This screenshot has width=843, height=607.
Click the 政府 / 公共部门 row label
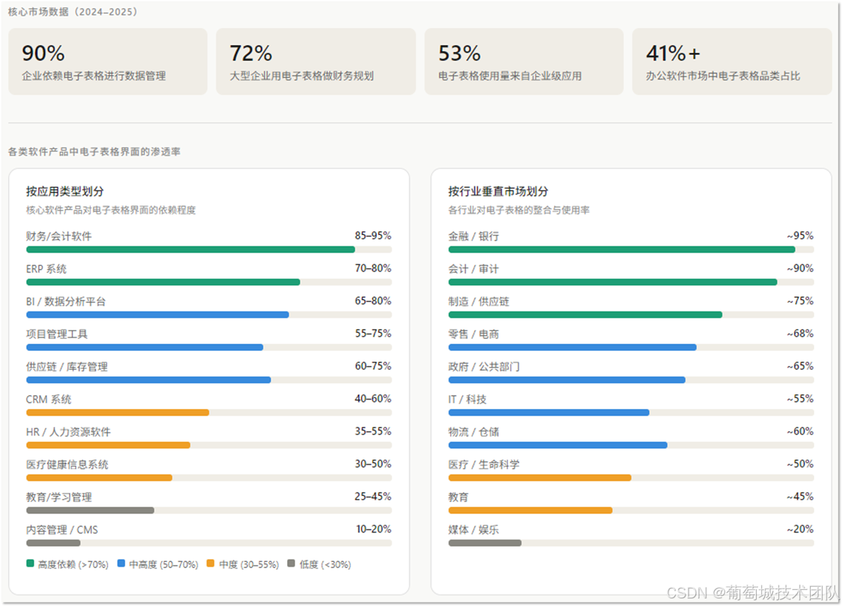click(484, 367)
